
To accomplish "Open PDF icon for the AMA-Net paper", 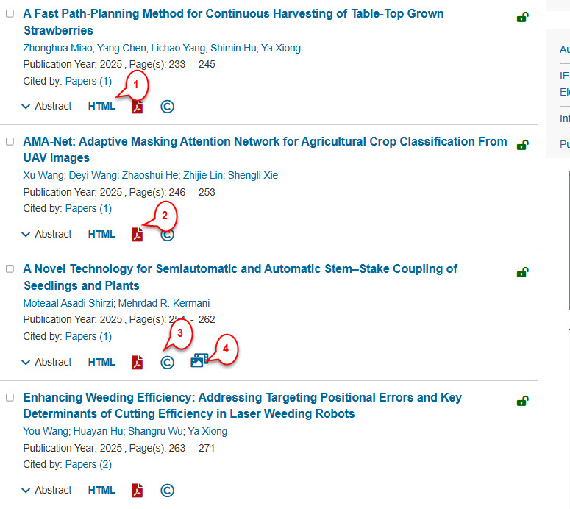I will (x=137, y=235).
